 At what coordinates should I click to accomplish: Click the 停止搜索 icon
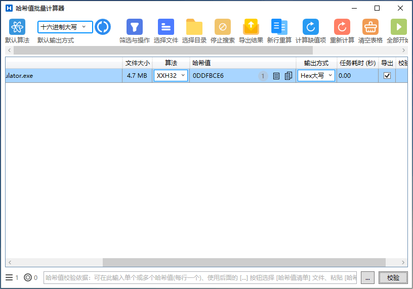click(x=222, y=27)
